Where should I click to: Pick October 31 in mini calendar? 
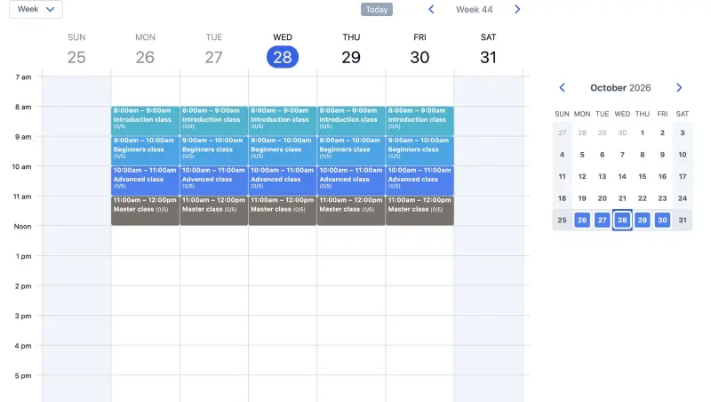pos(683,220)
